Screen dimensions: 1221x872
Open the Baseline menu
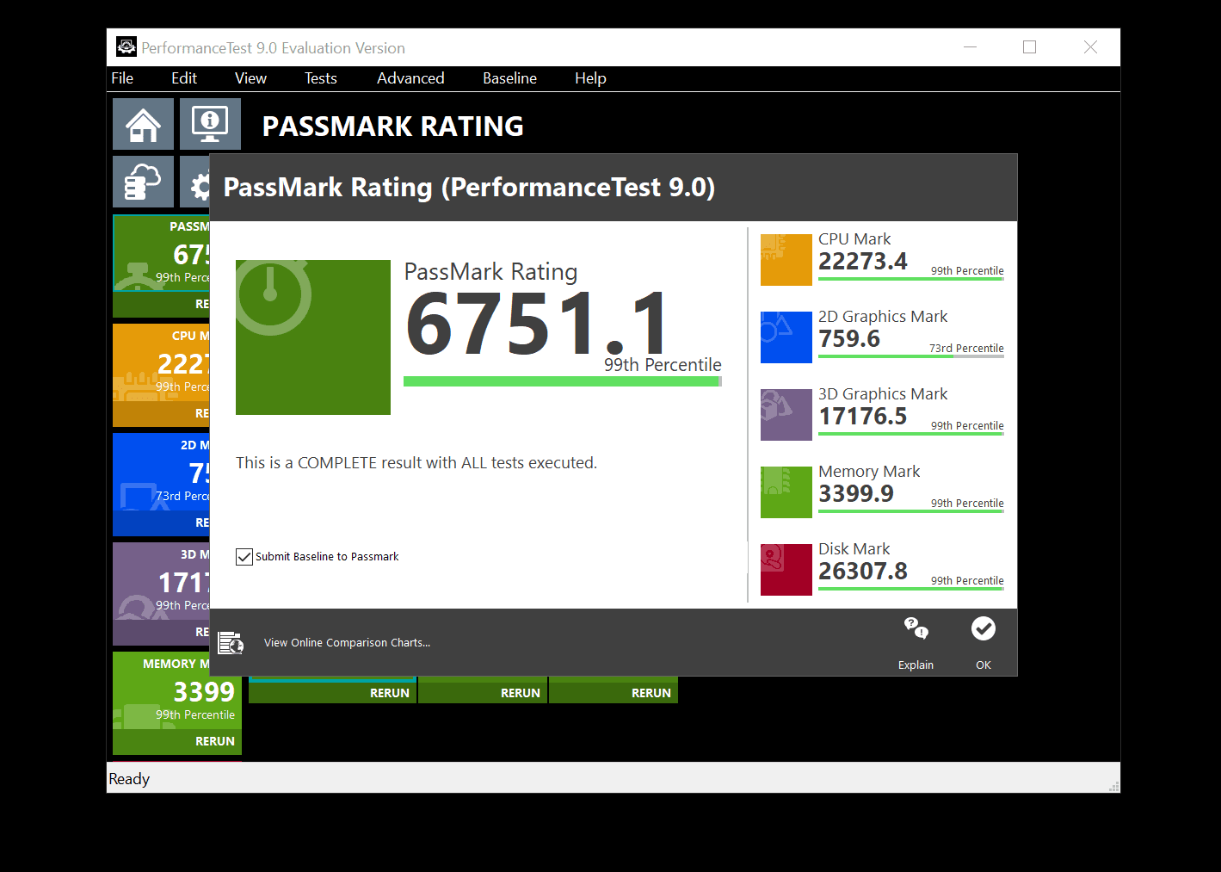pos(509,78)
